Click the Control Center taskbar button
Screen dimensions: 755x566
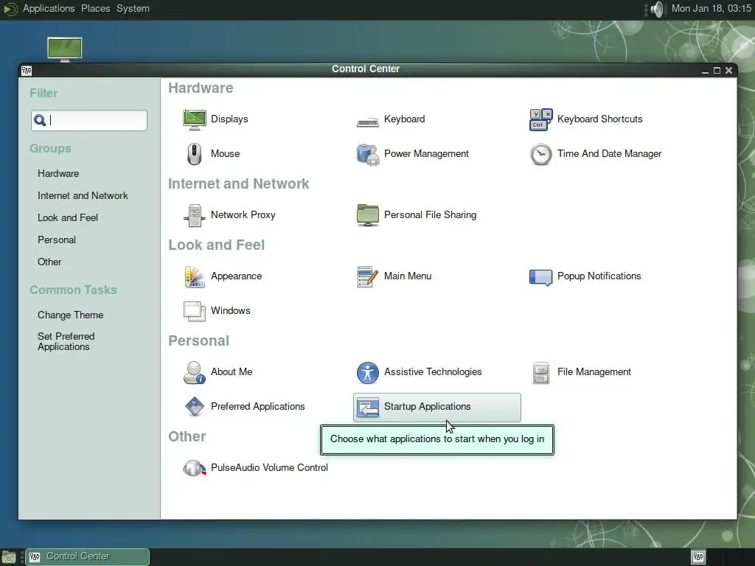pyautogui.click(x=87, y=557)
